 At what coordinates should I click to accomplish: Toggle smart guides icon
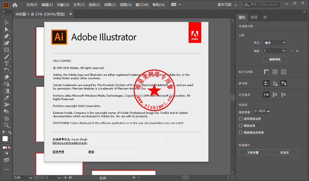[x=284, y=83]
